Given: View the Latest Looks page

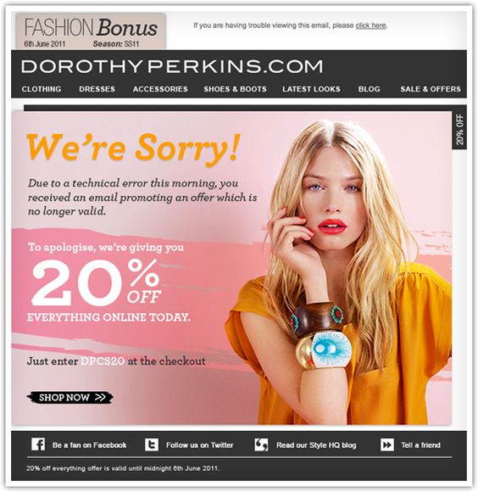Looking at the screenshot, I should pyautogui.click(x=311, y=89).
